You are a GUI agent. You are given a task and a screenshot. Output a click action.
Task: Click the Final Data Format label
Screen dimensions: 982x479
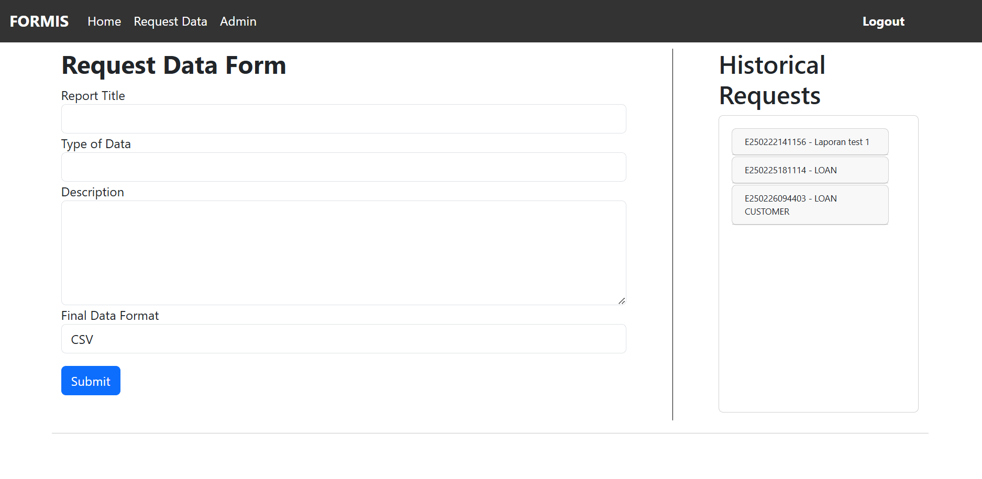coord(109,315)
